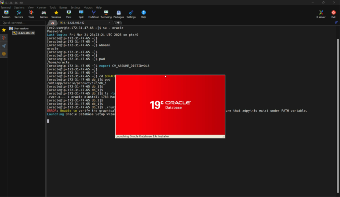Click the Split toolbar icon
Screen dimensions: 340x197
tap(81, 14)
